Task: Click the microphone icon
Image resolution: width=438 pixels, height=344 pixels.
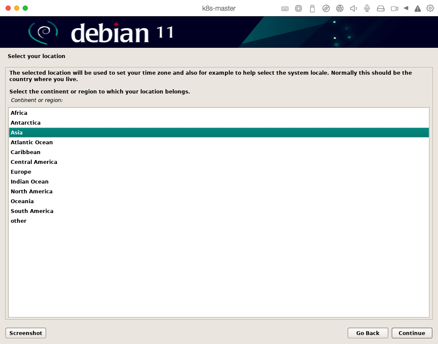Action: pyautogui.click(x=367, y=9)
